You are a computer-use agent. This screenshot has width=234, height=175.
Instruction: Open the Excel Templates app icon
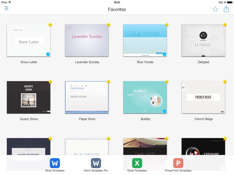click(x=137, y=163)
